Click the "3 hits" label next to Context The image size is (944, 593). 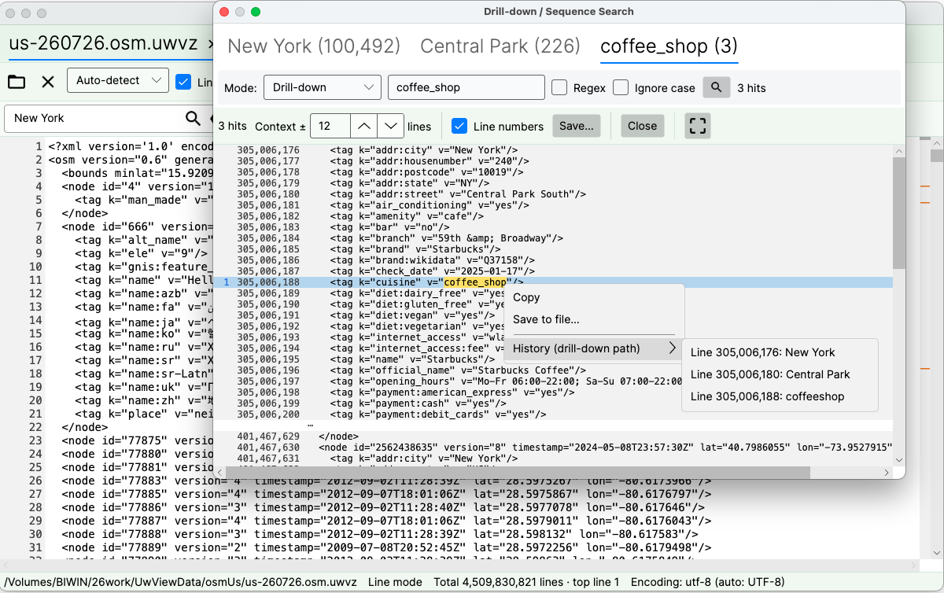tap(232, 126)
